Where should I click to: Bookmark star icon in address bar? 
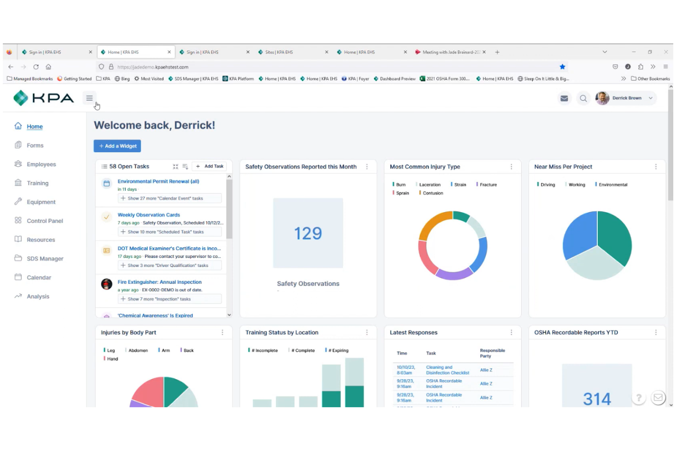562,67
